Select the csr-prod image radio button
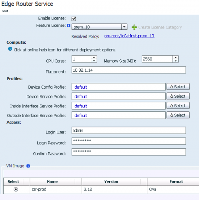This screenshot has height=200, width=199. (x=16, y=189)
